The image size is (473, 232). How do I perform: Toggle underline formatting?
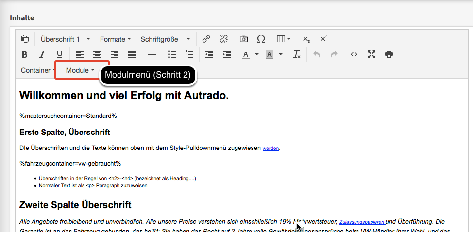[59, 54]
